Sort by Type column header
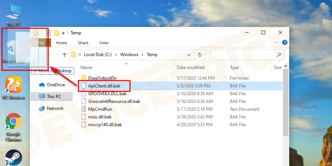The width and height of the screenshot is (332, 166). [234, 67]
